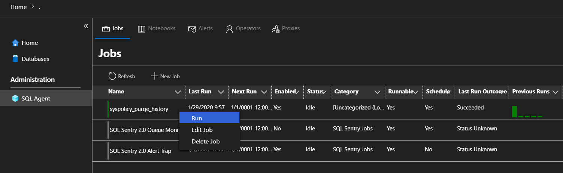Refresh the jobs list

click(x=122, y=76)
